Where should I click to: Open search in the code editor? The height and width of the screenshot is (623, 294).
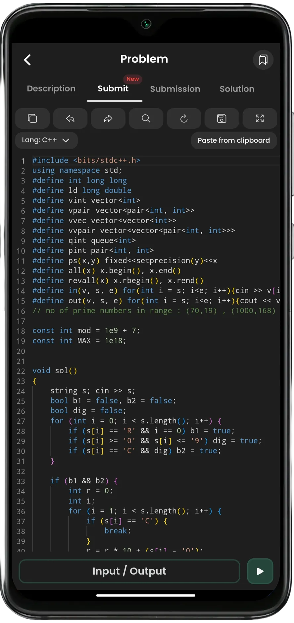point(146,118)
